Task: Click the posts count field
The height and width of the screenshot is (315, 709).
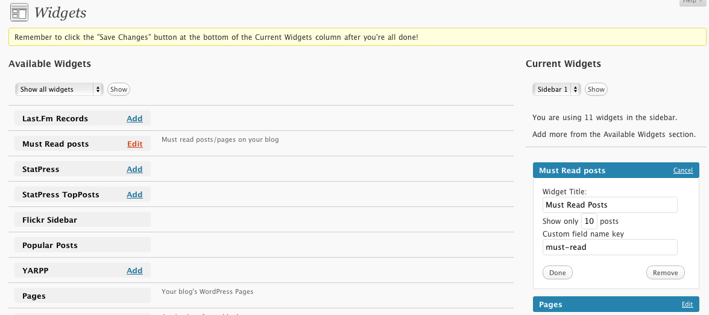Action: point(589,221)
